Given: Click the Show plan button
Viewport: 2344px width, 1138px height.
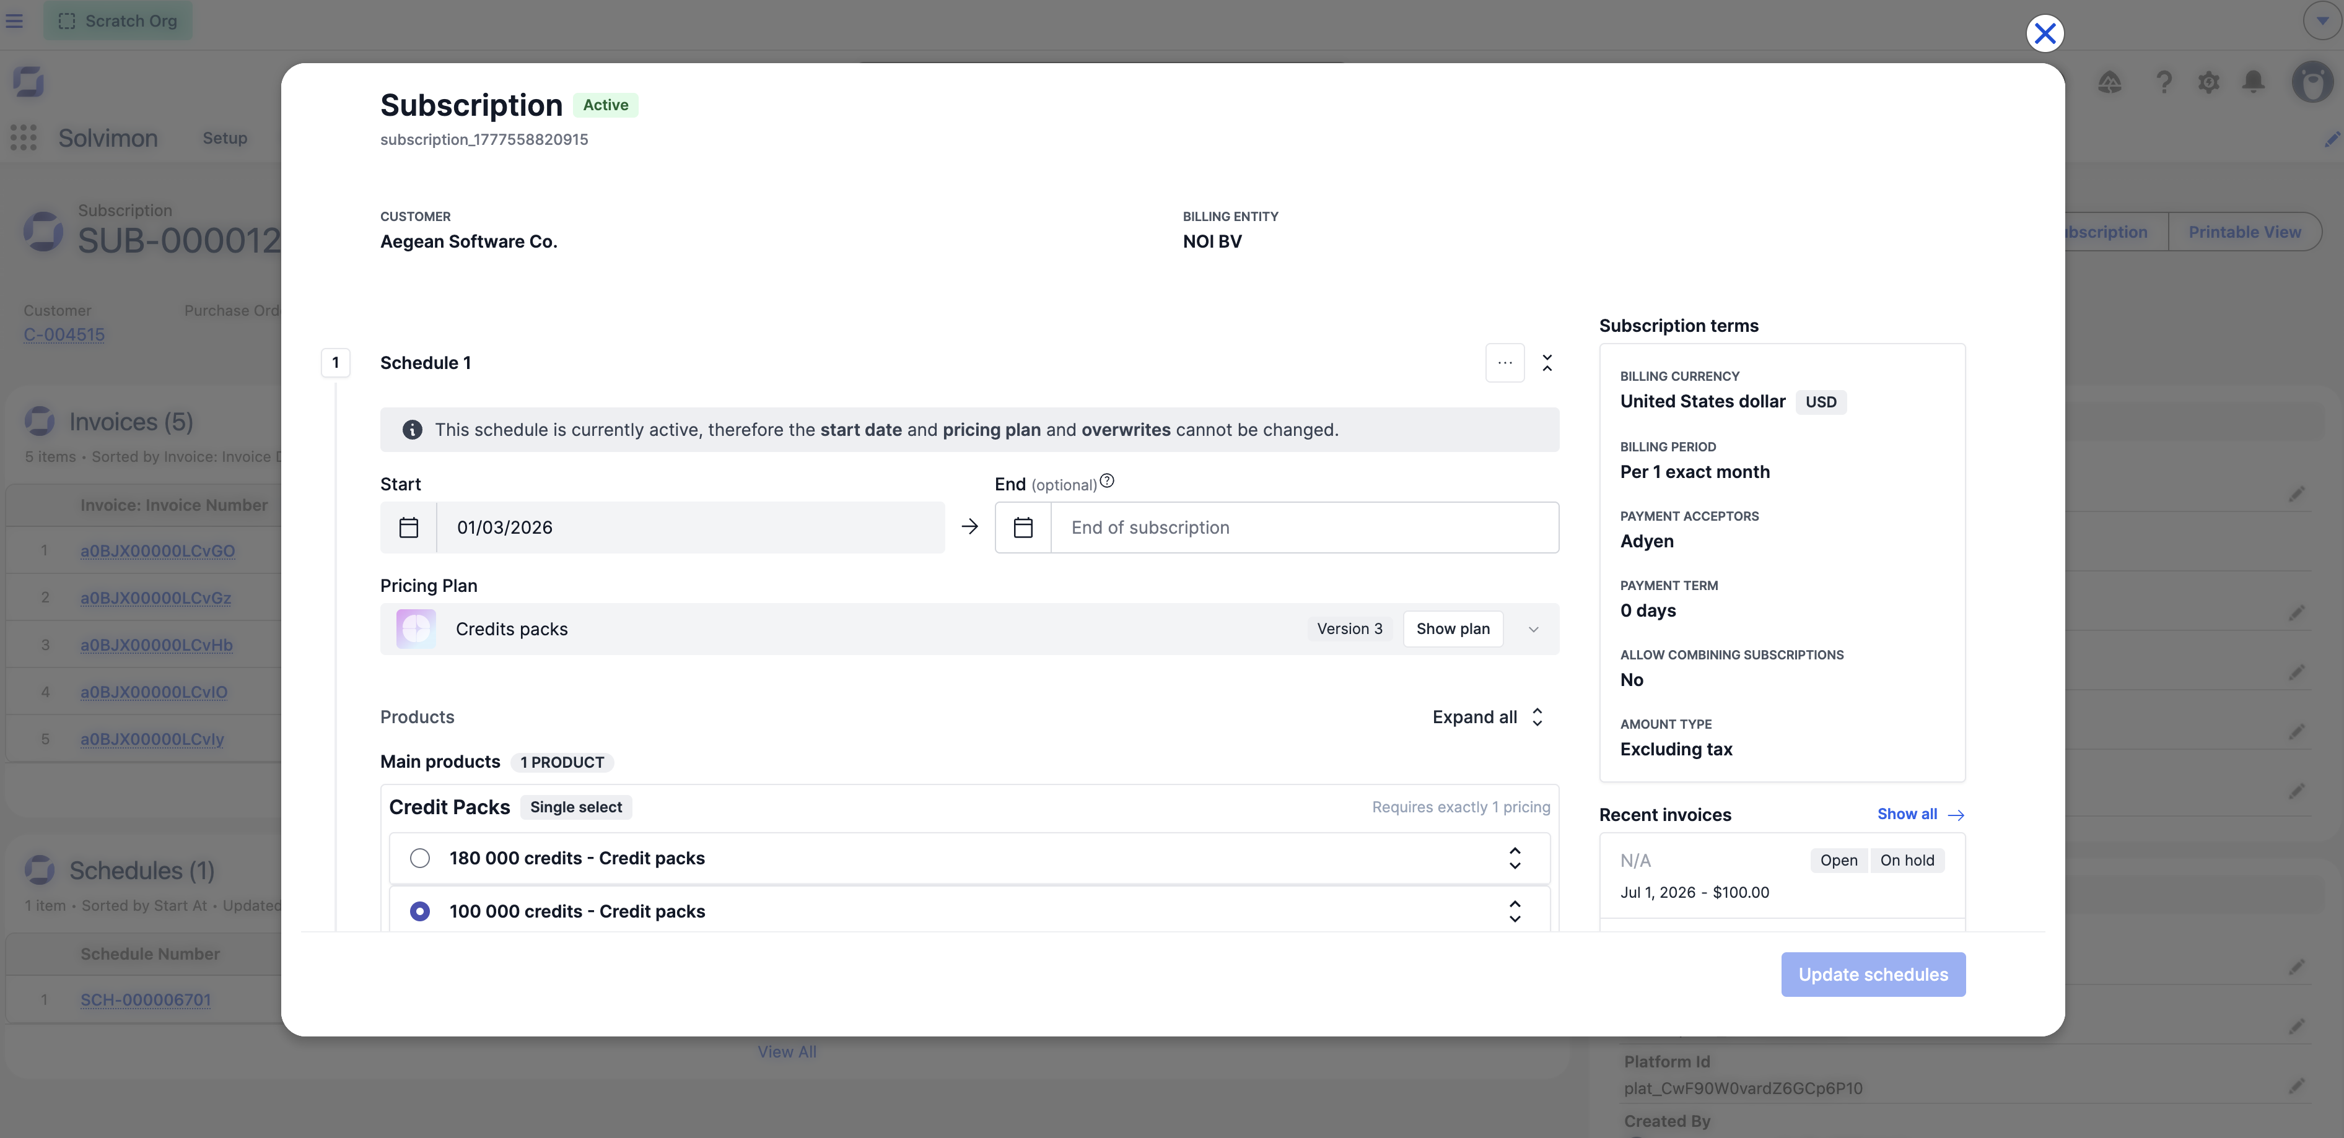Looking at the screenshot, I should (x=1453, y=628).
